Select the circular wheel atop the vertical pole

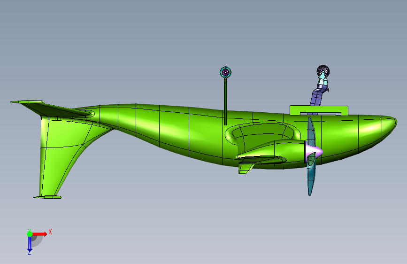225,72
